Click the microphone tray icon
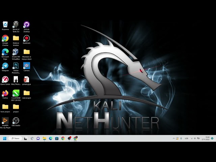Image resolution: width=216 pixels, height=162 pixels. pyautogui.click(x=181, y=138)
